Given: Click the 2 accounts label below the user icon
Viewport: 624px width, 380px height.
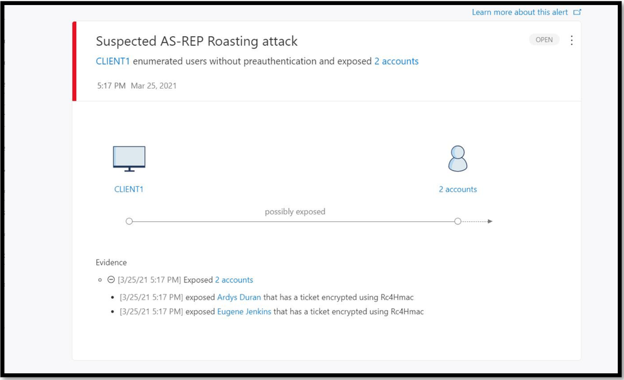Looking at the screenshot, I should coord(458,189).
